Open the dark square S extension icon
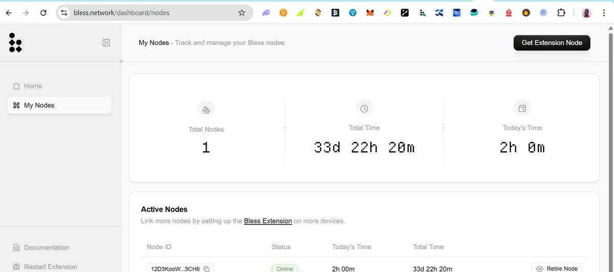614x272 pixels. [335, 13]
